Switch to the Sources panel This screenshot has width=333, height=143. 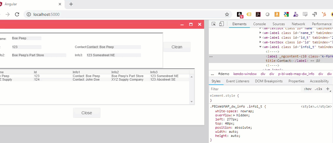coord(279,24)
